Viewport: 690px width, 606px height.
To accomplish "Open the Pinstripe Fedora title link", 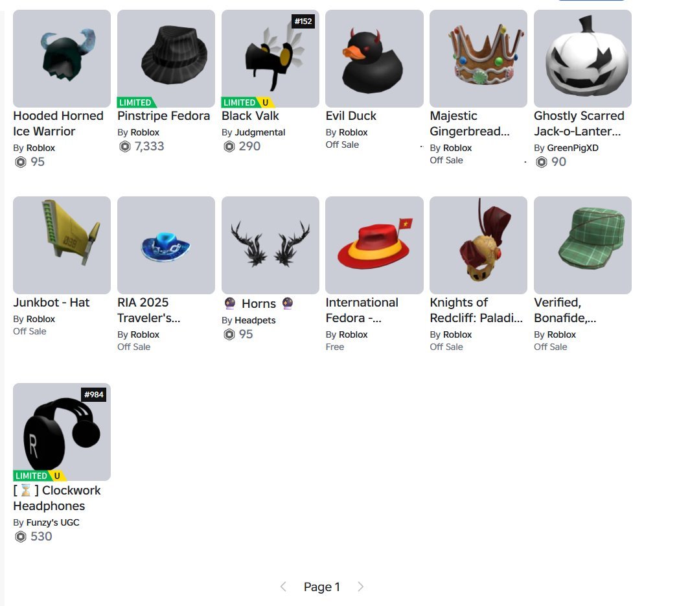I will 164,116.
